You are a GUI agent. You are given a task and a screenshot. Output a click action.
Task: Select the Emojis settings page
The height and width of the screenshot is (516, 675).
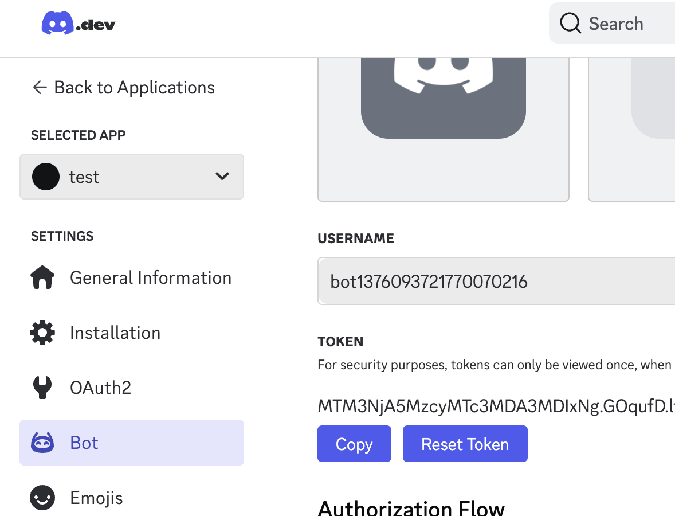click(x=96, y=498)
